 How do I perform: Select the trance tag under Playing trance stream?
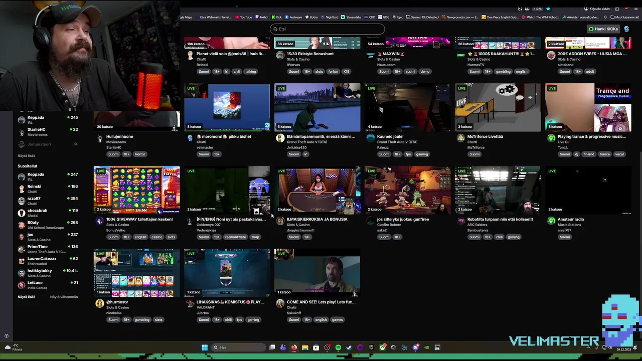pos(604,154)
